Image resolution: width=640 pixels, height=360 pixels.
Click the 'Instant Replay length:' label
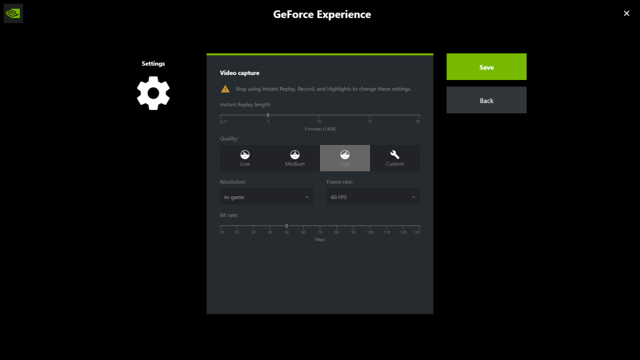(x=245, y=104)
